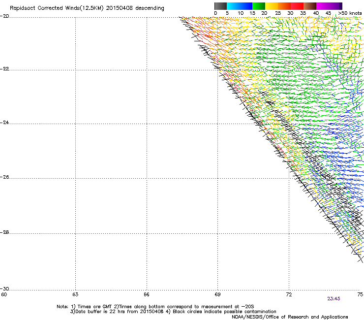Click longitude axis label '60'

pos(4,294)
